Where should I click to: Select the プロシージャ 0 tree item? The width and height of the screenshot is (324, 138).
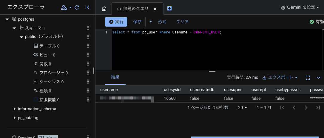53,73
